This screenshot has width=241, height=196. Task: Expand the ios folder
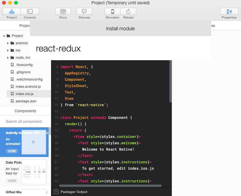(x=8, y=50)
